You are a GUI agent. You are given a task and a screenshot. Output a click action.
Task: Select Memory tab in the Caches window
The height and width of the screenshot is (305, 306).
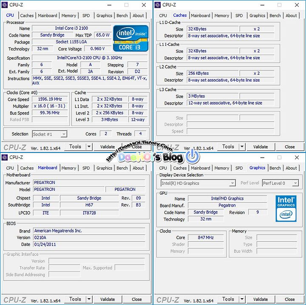coord(222,15)
